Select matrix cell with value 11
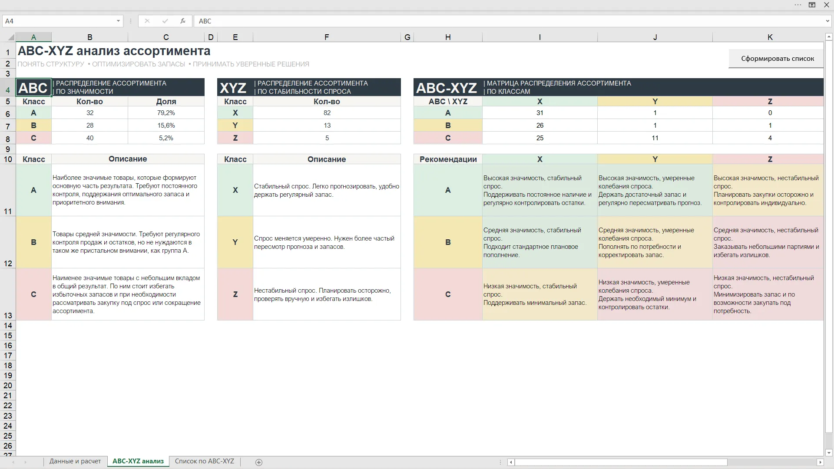The height and width of the screenshot is (469, 834). click(x=655, y=138)
